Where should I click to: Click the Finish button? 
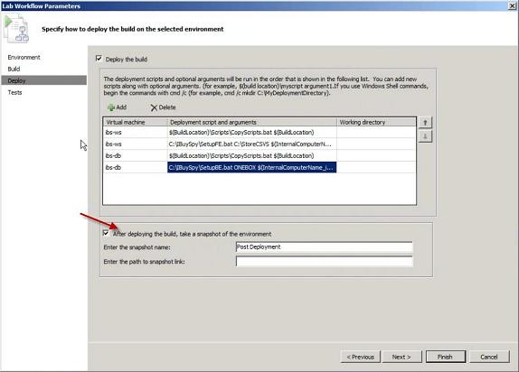point(446,357)
